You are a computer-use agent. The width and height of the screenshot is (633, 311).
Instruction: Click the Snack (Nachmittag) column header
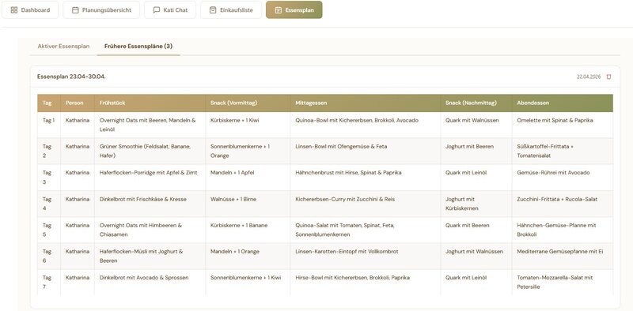[x=476, y=103]
